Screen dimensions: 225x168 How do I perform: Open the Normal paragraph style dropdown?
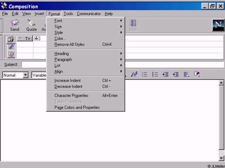point(26,75)
